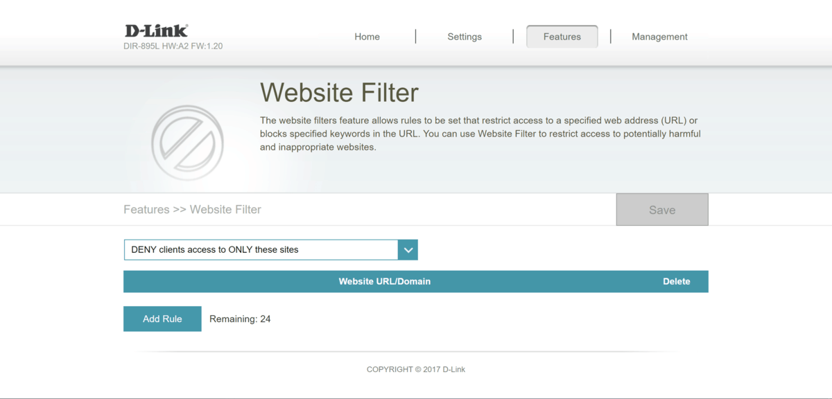Click the D-Link logo

pos(156,30)
